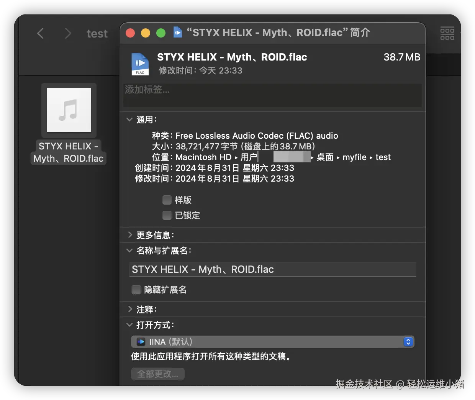This screenshot has height=400, width=475.
Task: Open the IINA (默认) application dropdown
Action: [273, 342]
